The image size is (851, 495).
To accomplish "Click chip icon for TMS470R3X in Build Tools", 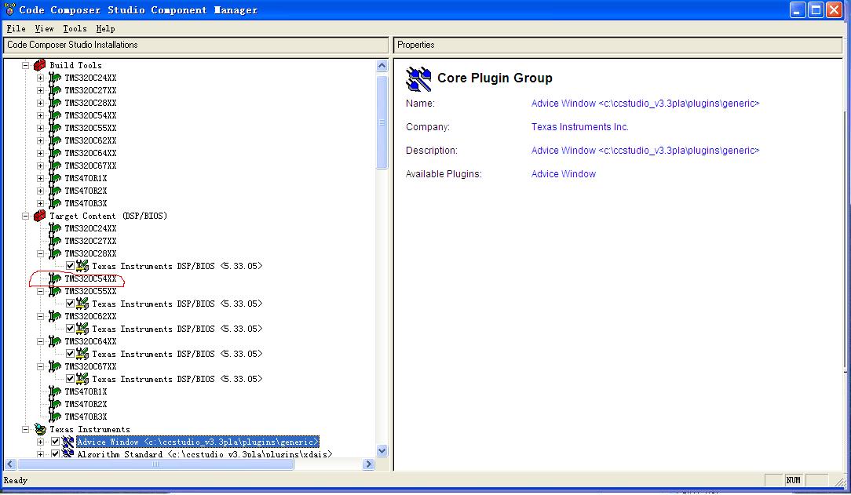I will coord(55,203).
